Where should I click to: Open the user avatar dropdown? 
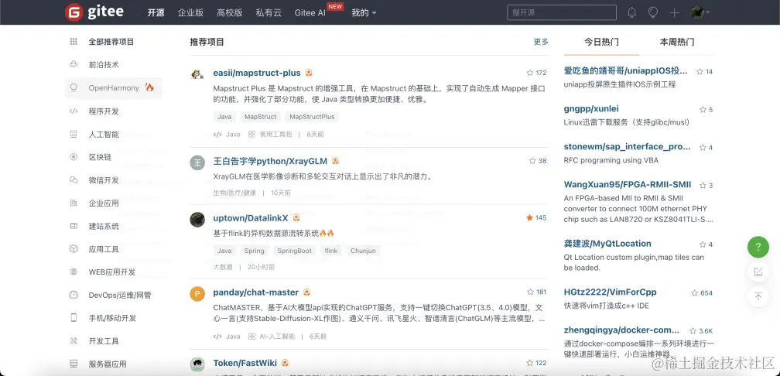point(700,12)
